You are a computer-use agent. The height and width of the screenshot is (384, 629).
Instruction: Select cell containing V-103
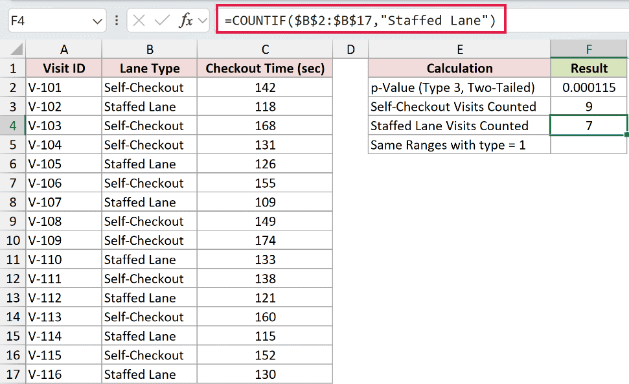63,126
